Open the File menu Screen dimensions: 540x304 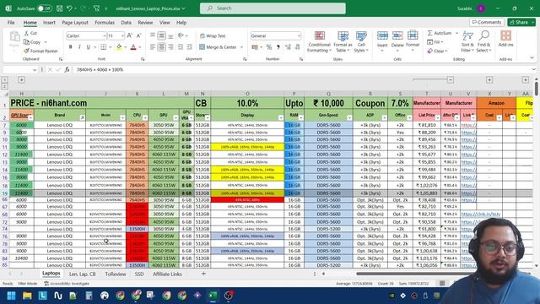click(11, 23)
